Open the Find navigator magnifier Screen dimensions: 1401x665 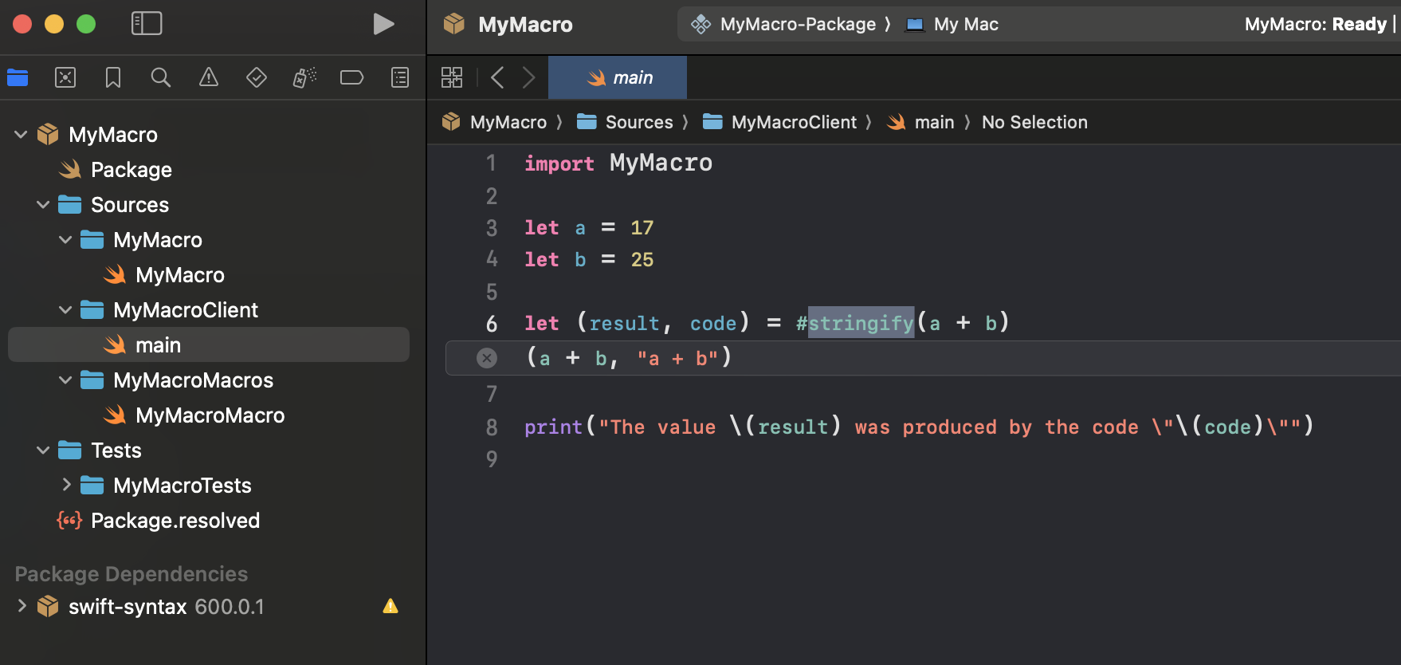click(x=161, y=77)
